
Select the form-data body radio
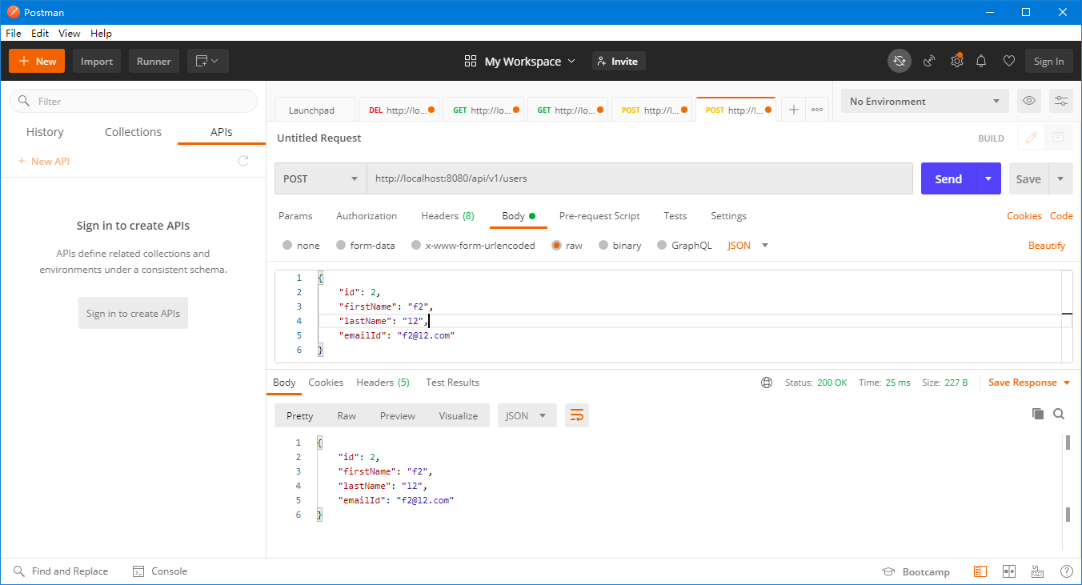[341, 246]
